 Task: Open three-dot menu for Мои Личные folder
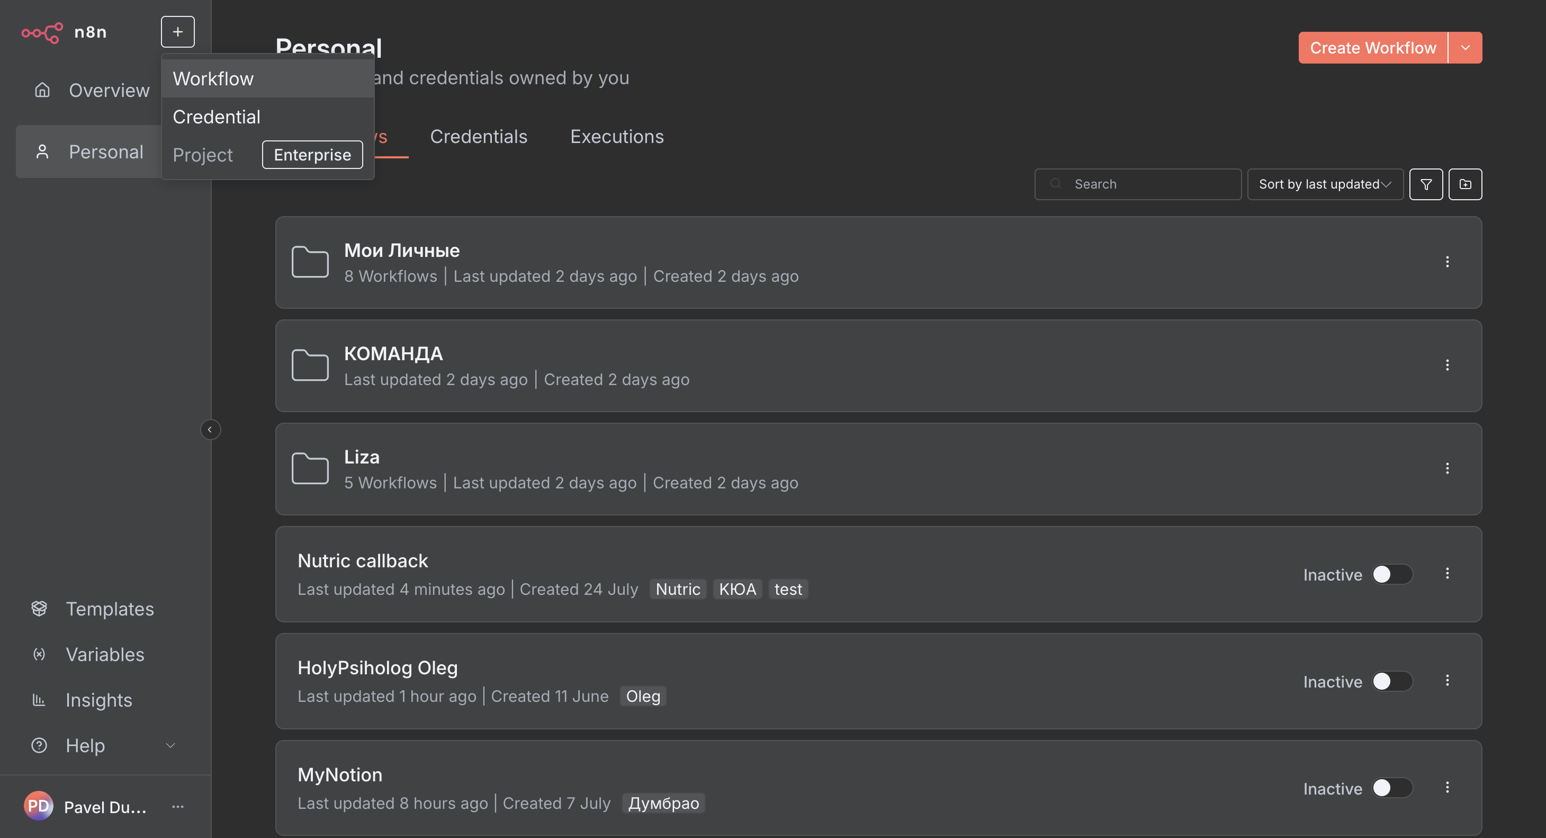click(x=1447, y=262)
